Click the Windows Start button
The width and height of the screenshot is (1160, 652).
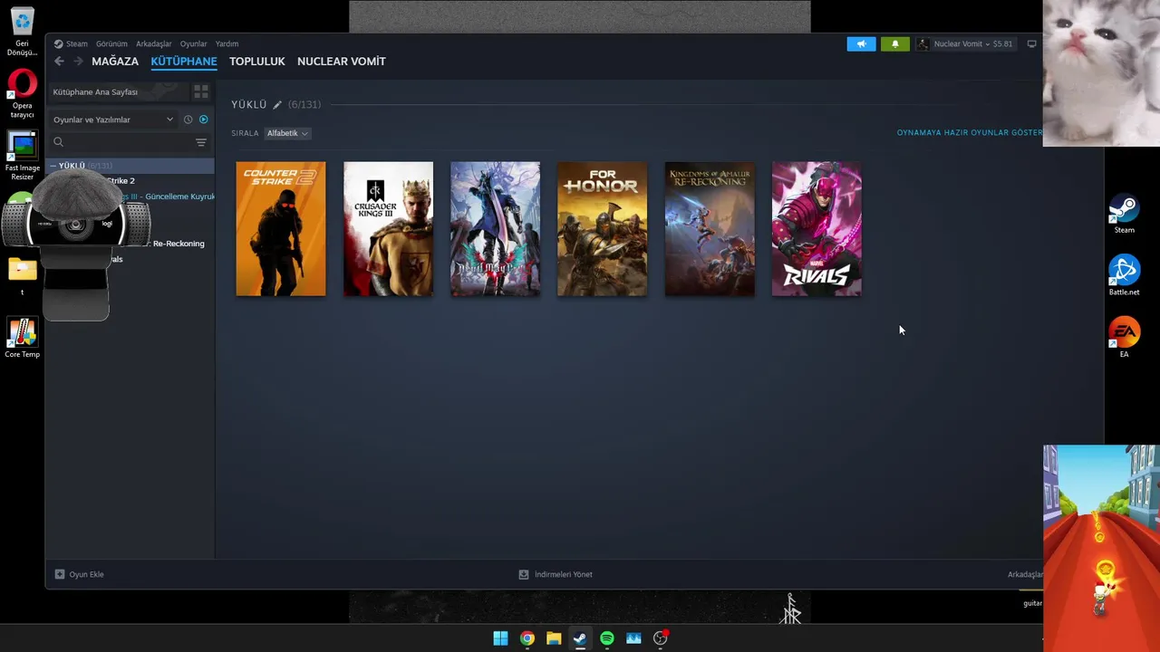click(x=500, y=638)
